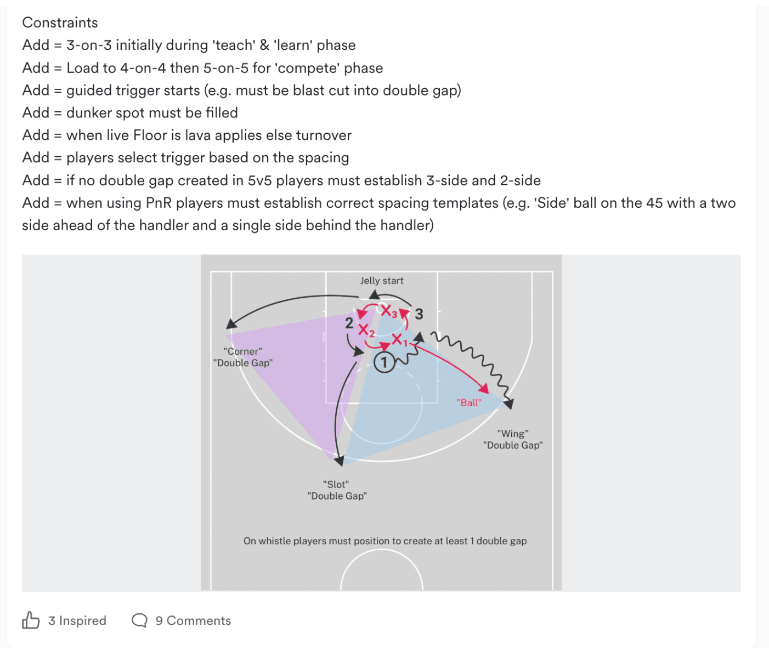Screen dimensions: 769x648
Task: Click the red "Ball" label
Action: (469, 402)
